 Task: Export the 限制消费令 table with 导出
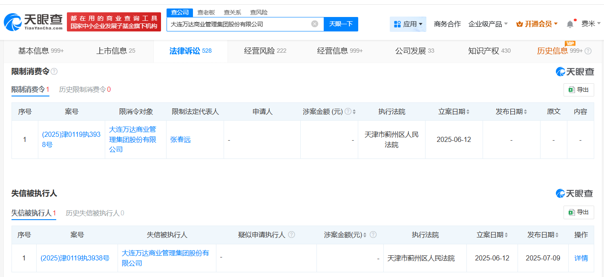(x=579, y=90)
